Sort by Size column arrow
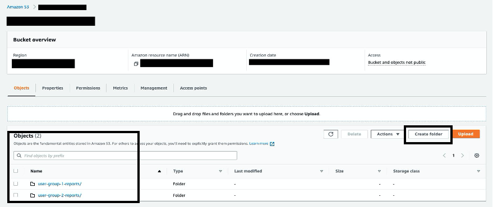 (380, 171)
